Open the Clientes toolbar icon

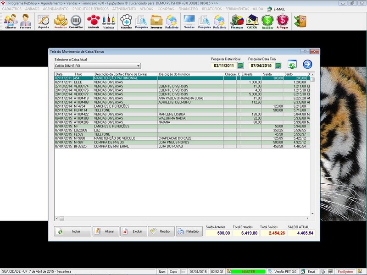(x=11, y=21)
